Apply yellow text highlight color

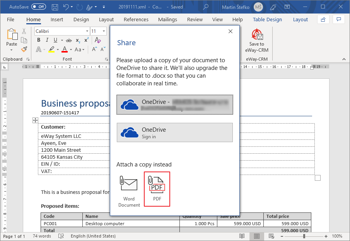click(x=51, y=49)
